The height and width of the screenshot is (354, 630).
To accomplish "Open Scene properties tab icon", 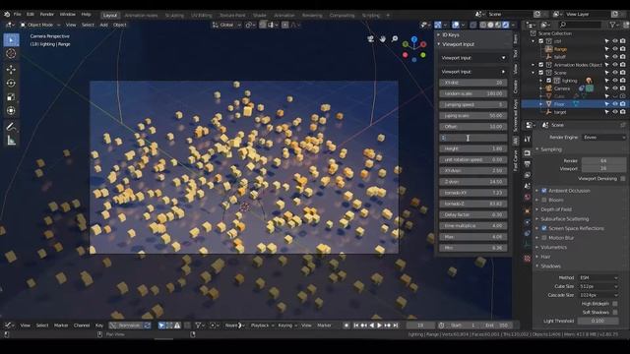I will point(528,186).
